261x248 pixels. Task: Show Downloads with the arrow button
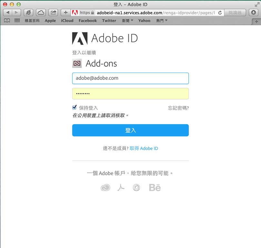(253, 13)
